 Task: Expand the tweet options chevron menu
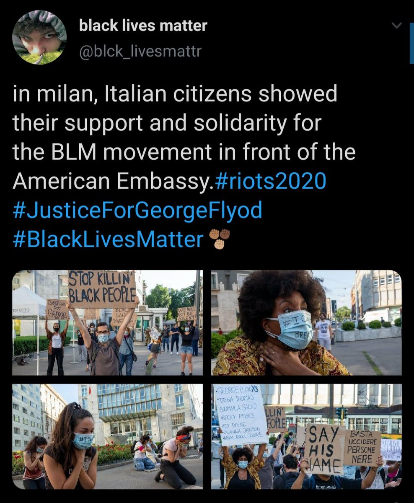(x=396, y=26)
